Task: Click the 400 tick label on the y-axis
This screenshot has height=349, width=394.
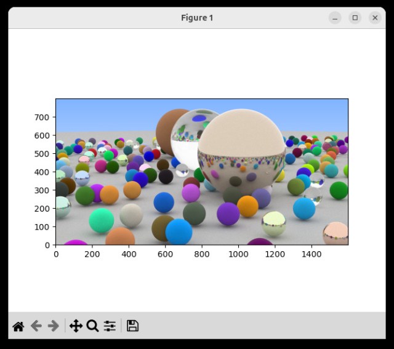Action: [43, 172]
